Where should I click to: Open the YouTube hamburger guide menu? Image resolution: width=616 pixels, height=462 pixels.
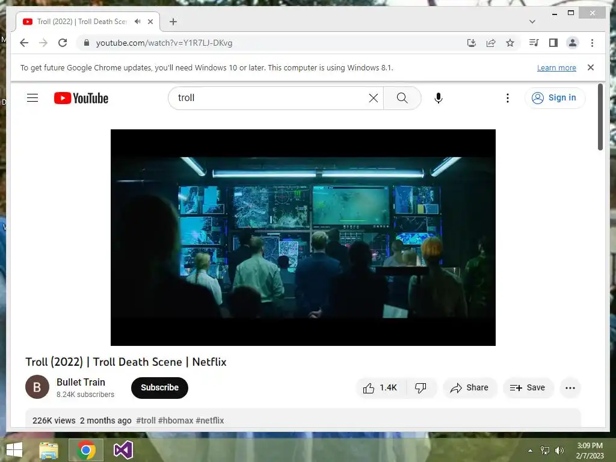tap(32, 98)
